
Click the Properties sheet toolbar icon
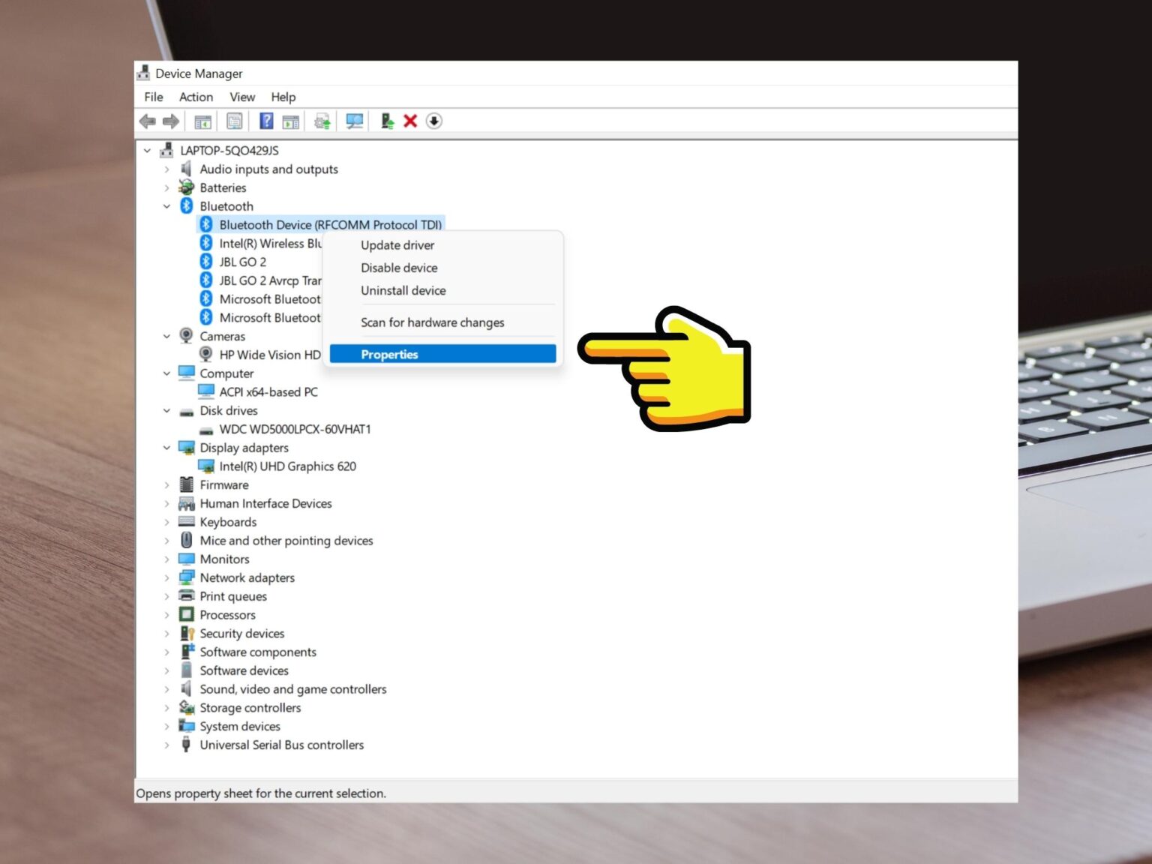click(235, 121)
